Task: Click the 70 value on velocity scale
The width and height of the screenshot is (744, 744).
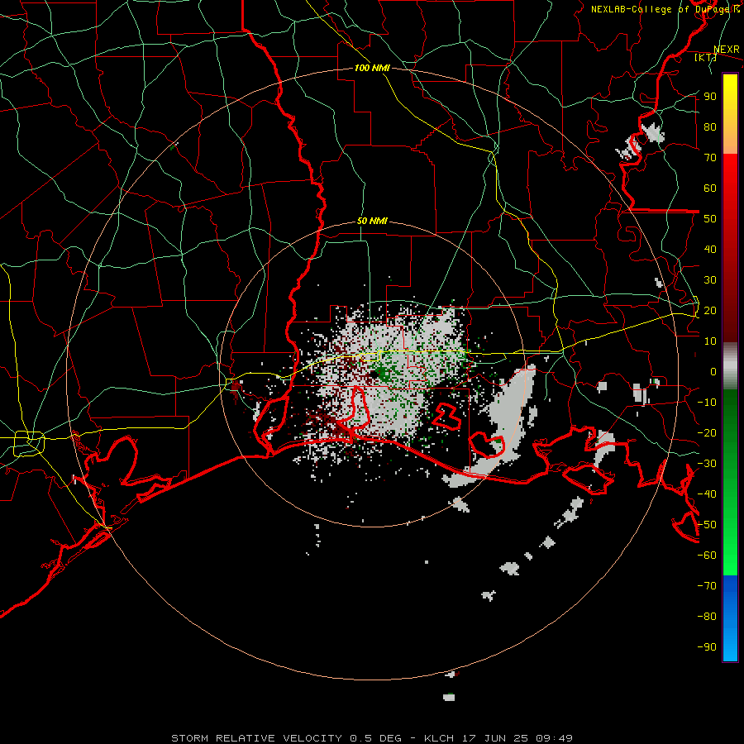Action: (x=710, y=158)
